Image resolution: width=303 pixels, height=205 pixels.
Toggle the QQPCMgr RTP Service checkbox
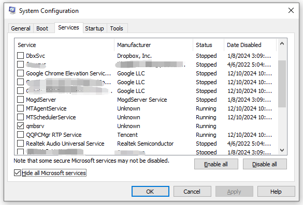20,135
